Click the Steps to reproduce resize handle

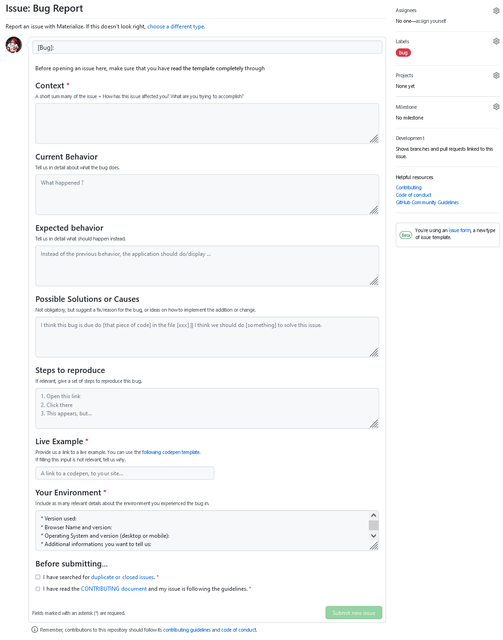tap(374, 423)
